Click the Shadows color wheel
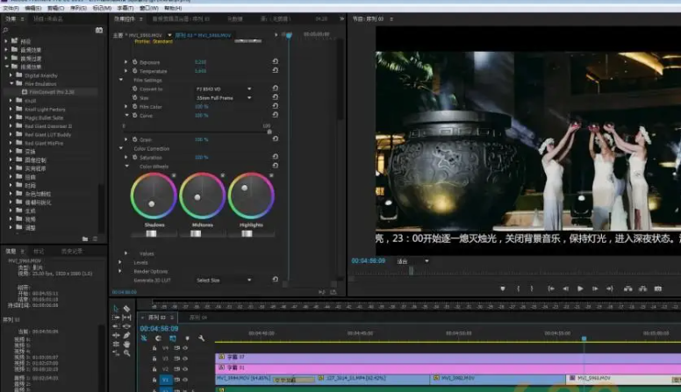 [154, 195]
